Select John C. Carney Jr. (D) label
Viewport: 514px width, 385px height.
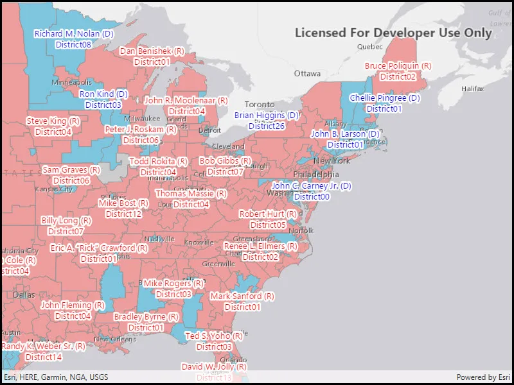[x=312, y=191]
